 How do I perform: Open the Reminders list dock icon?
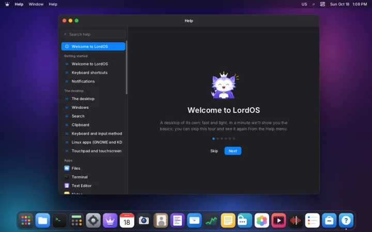312,221
